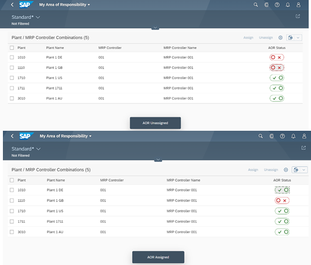Open help icon in the lower screen header
311x265 pixels.
282,136
